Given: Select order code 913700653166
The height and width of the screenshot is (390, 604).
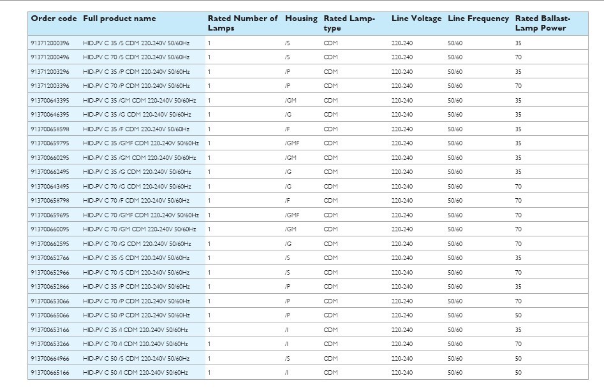Looking at the screenshot, I should click(50, 330).
